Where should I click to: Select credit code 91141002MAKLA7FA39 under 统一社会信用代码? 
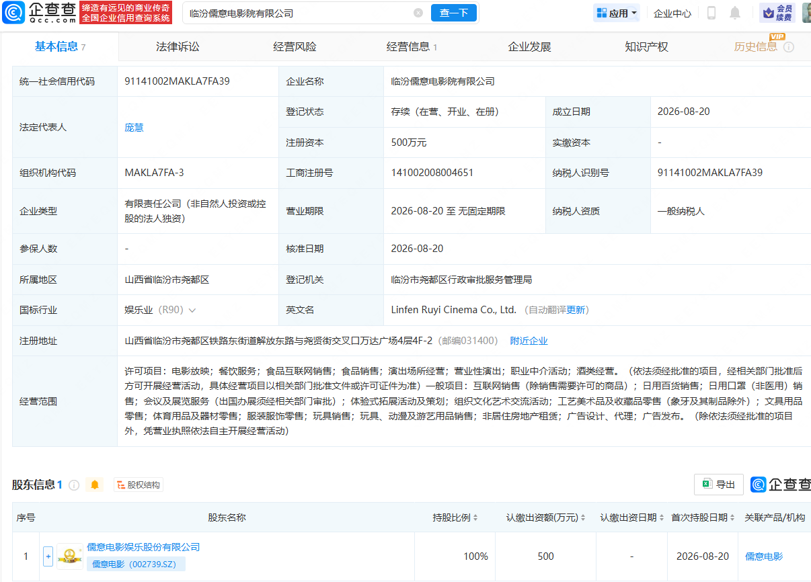[x=177, y=81]
